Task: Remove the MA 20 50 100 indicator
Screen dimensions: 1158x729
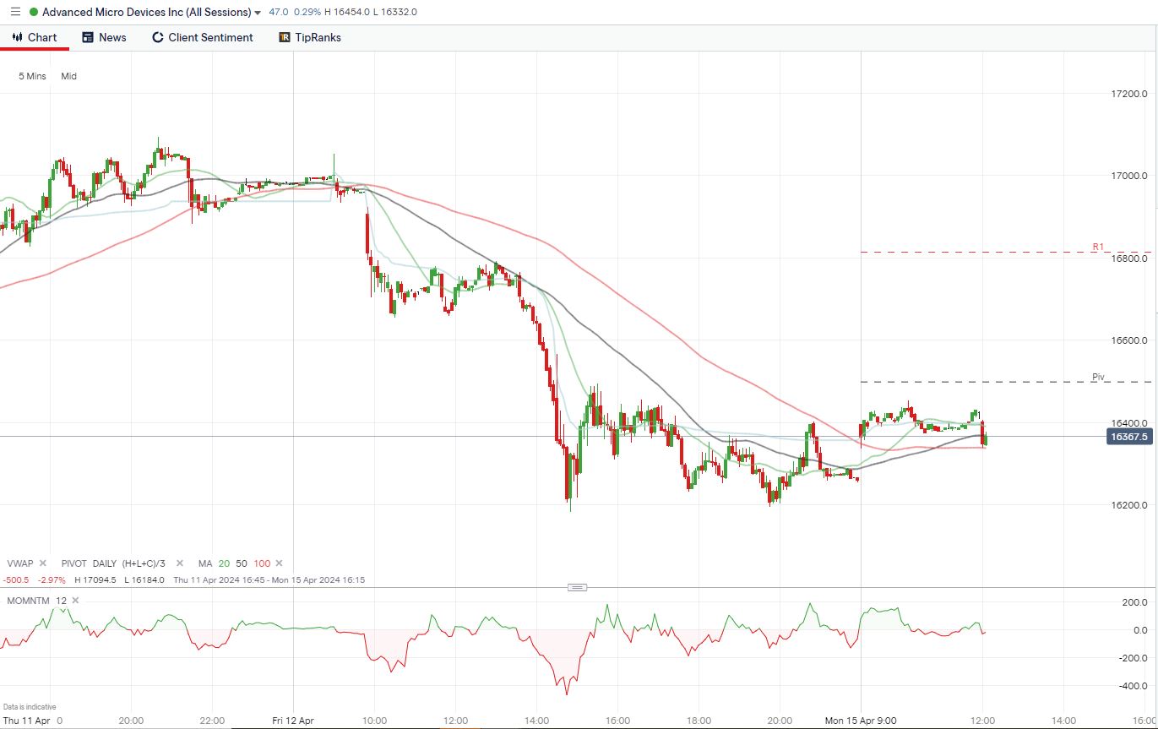Action: click(279, 563)
